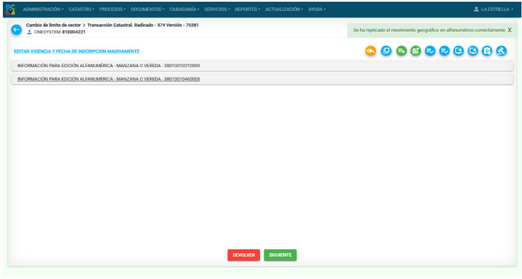Expand the panel for manzana 38010010460003
Image resolution: width=522 pixels, height=279 pixels.
(109, 79)
